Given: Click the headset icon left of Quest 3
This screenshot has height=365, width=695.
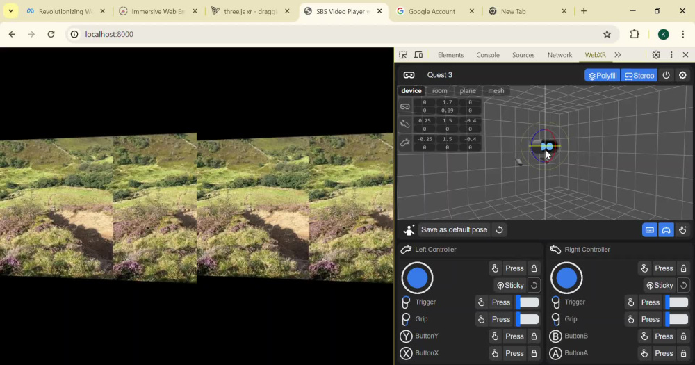Looking at the screenshot, I should pos(409,75).
